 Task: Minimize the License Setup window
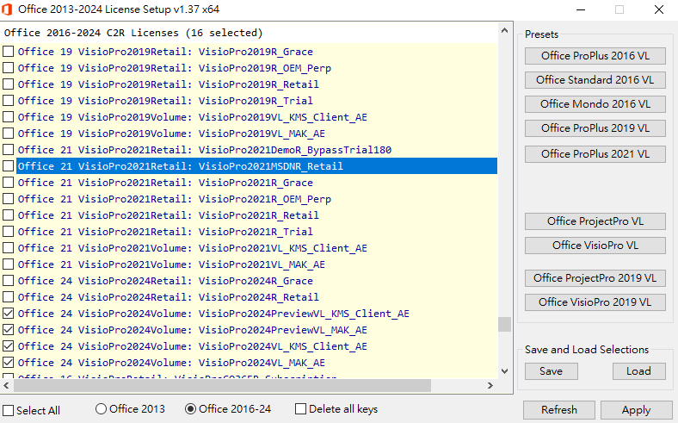coord(580,9)
